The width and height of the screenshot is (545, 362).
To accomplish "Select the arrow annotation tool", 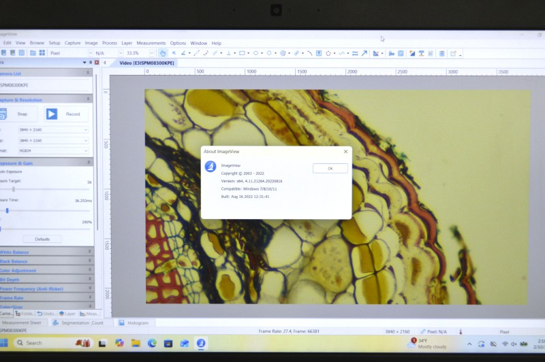I will 364,53.
